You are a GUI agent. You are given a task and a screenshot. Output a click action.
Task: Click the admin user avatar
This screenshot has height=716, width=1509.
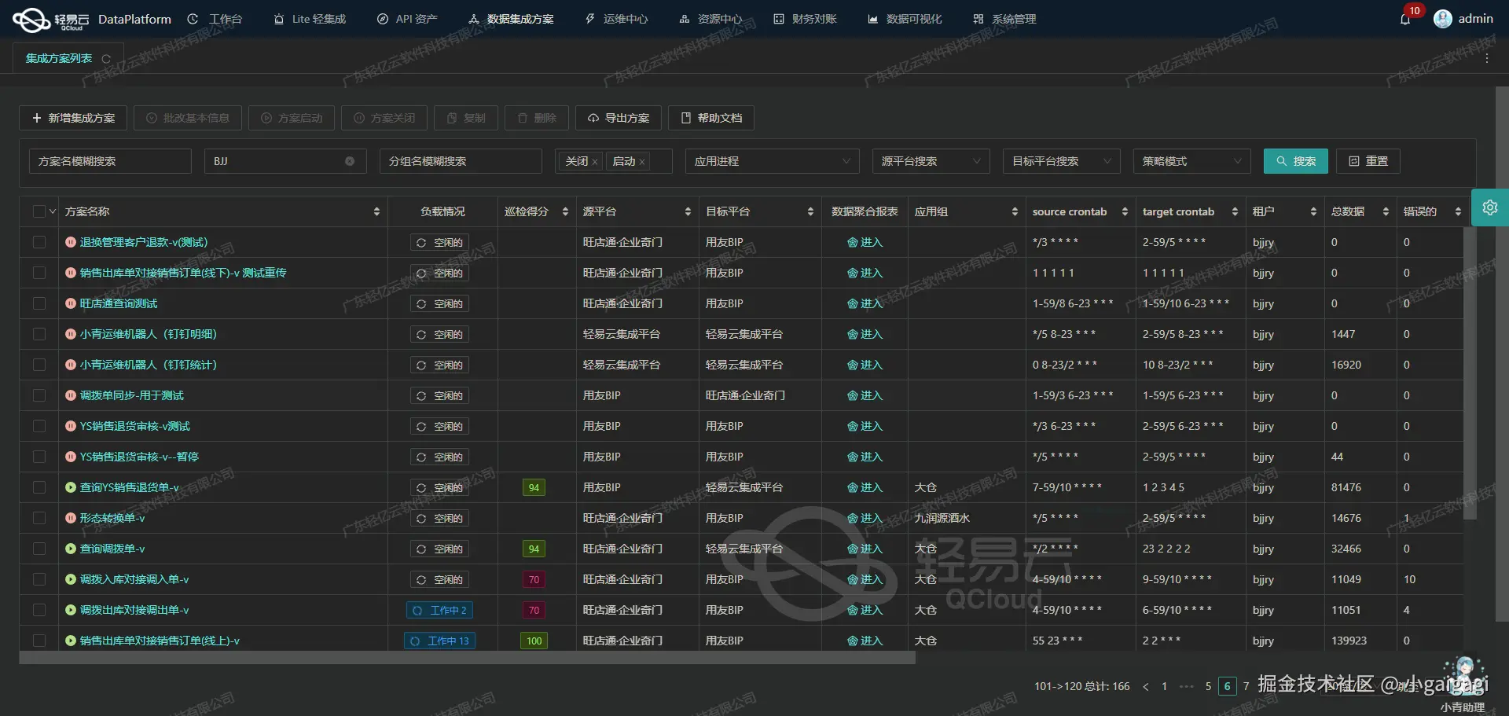(1442, 19)
